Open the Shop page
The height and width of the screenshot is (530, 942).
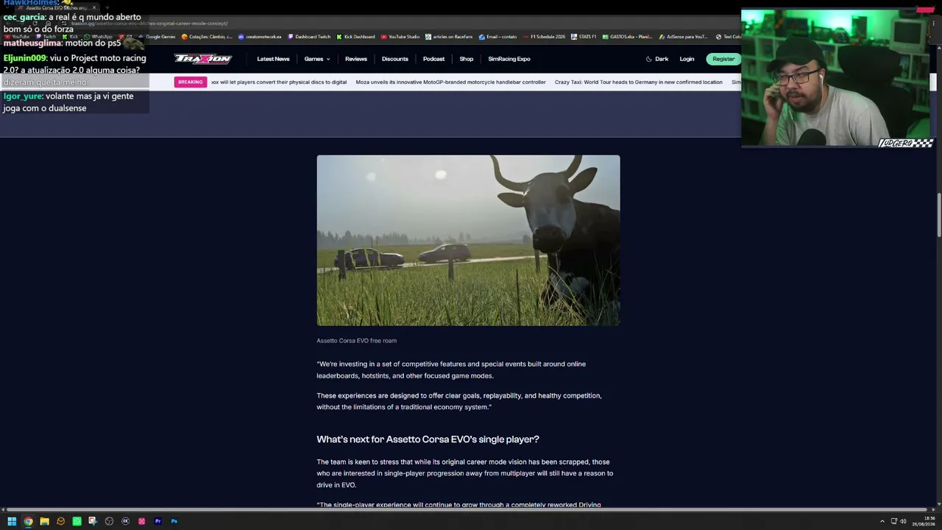click(467, 59)
